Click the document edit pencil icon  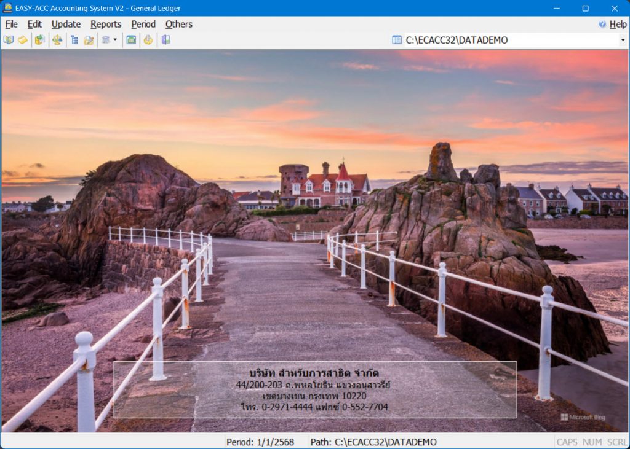click(x=89, y=40)
